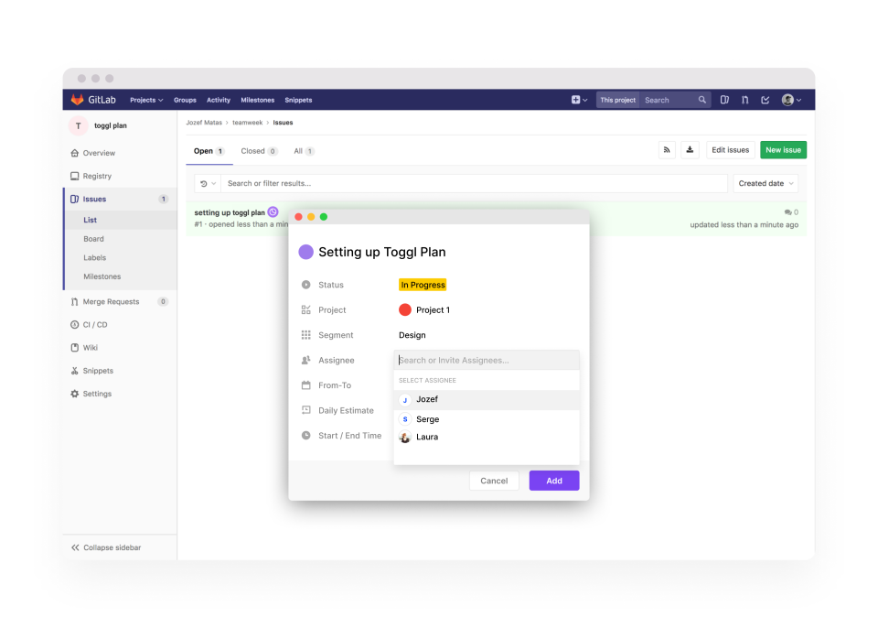Focus the Search or filter results field
The height and width of the screenshot is (628, 878).
[475, 183]
